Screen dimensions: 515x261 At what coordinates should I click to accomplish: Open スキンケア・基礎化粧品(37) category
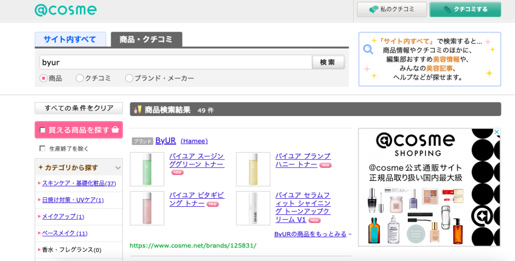tap(79, 183)
